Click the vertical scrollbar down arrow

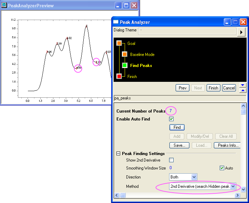243,189
